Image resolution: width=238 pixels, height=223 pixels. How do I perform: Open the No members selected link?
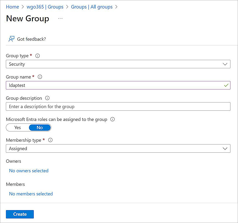tap(31, 194)
